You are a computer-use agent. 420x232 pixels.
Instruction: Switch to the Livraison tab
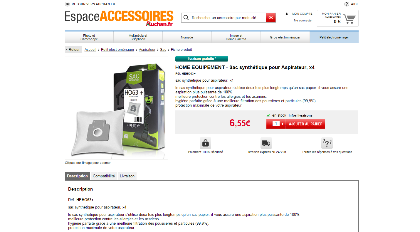[x=127, y=176]
